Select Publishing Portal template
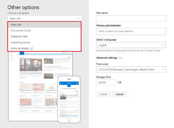This screenshot has width=174, height=128. [x=45, y=42]
